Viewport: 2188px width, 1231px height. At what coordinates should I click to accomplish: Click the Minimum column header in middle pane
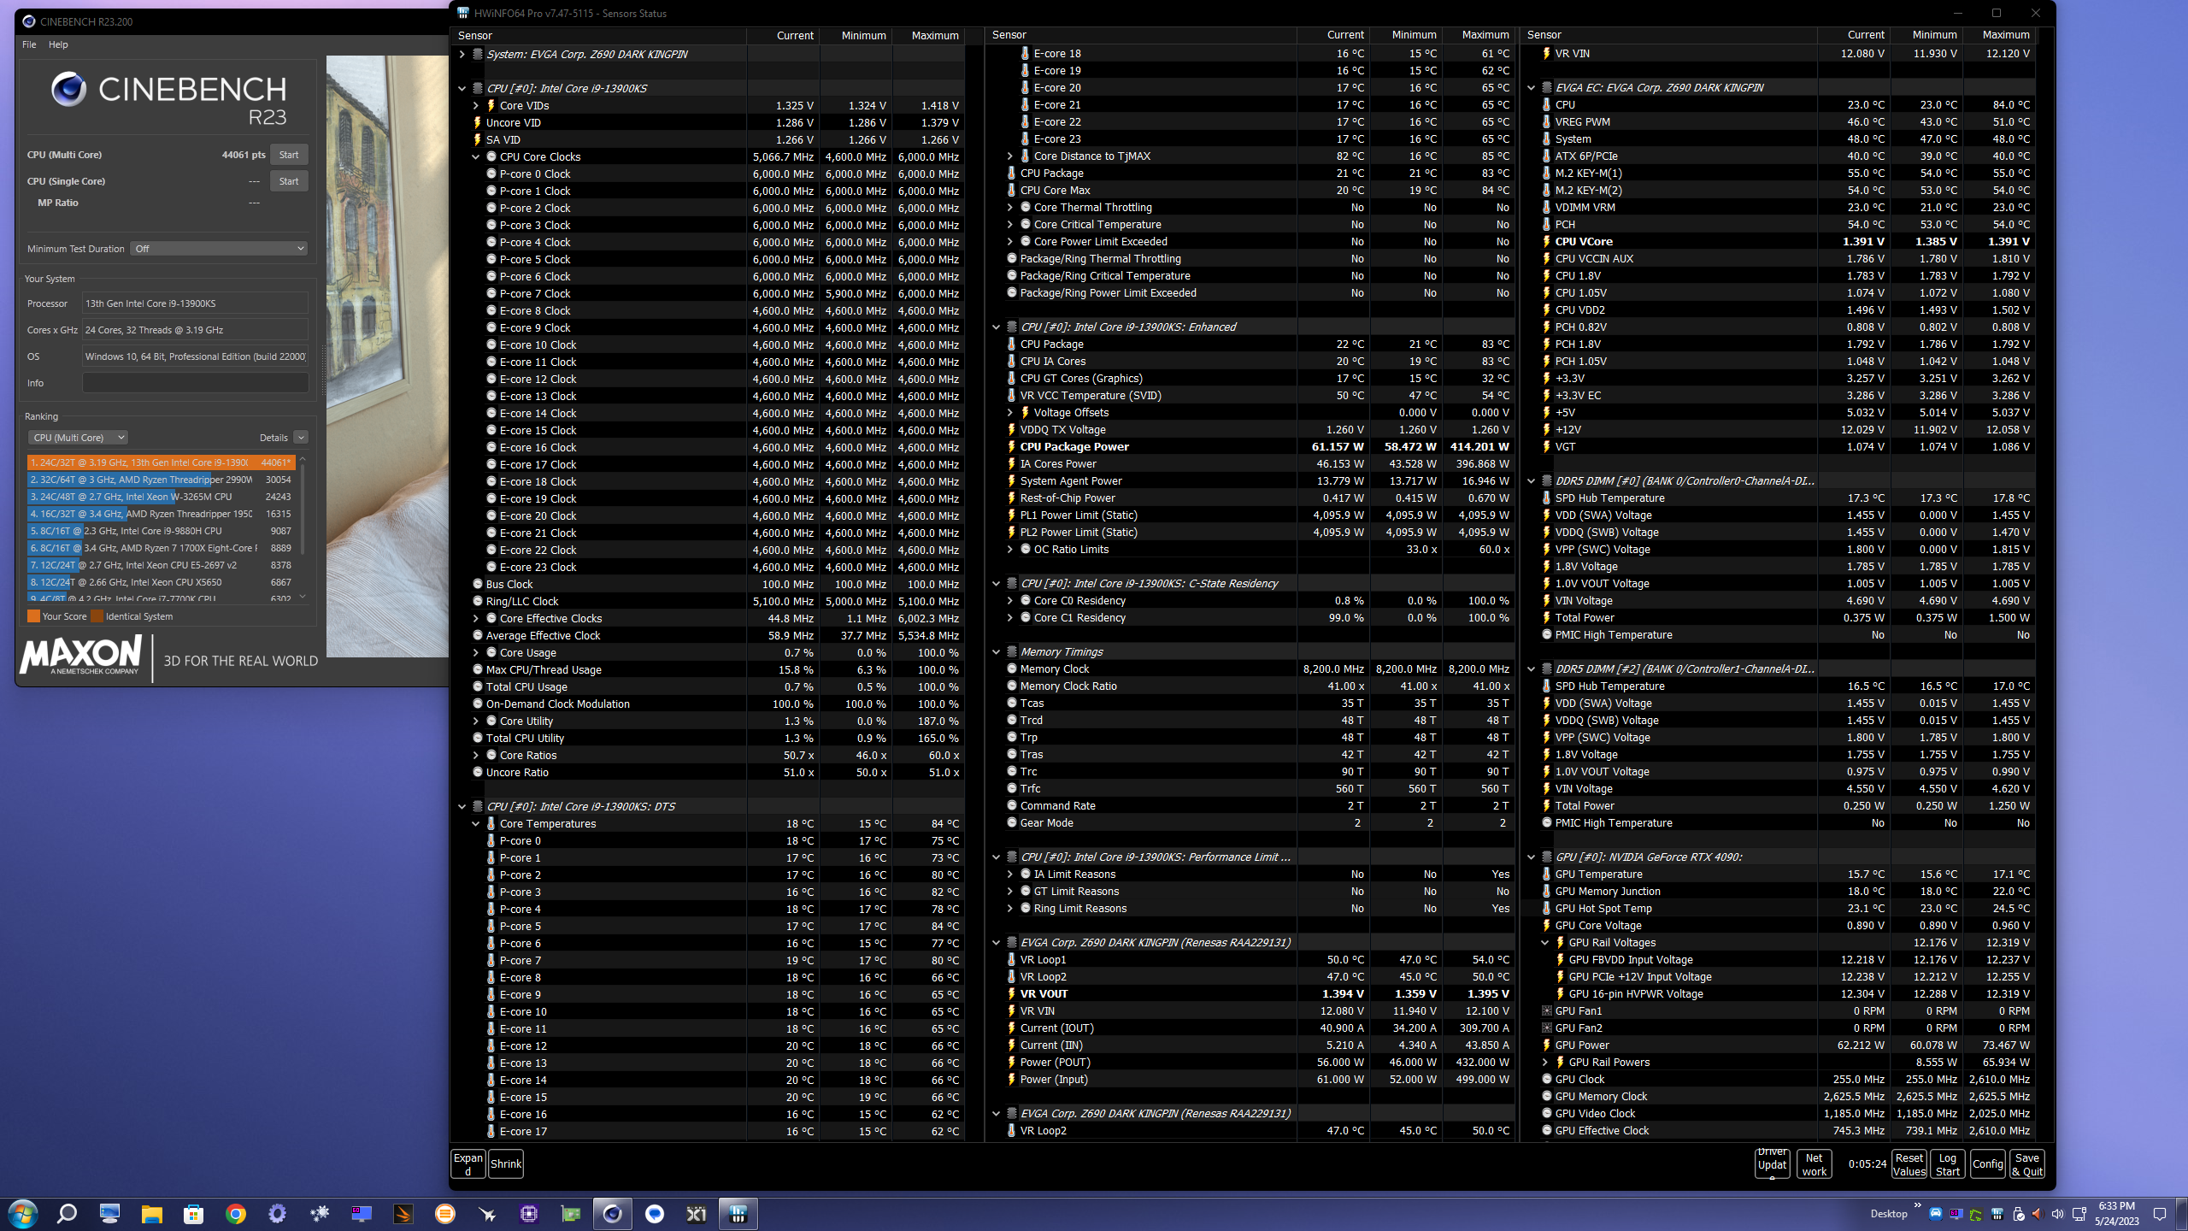(1406, 35)
